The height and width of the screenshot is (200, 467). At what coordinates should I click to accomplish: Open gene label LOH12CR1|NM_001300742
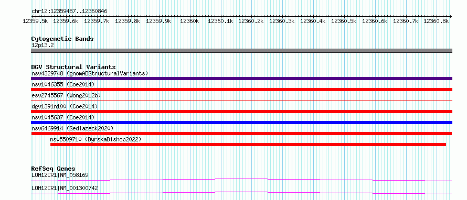pyautogui.click(x=65, y=188)
